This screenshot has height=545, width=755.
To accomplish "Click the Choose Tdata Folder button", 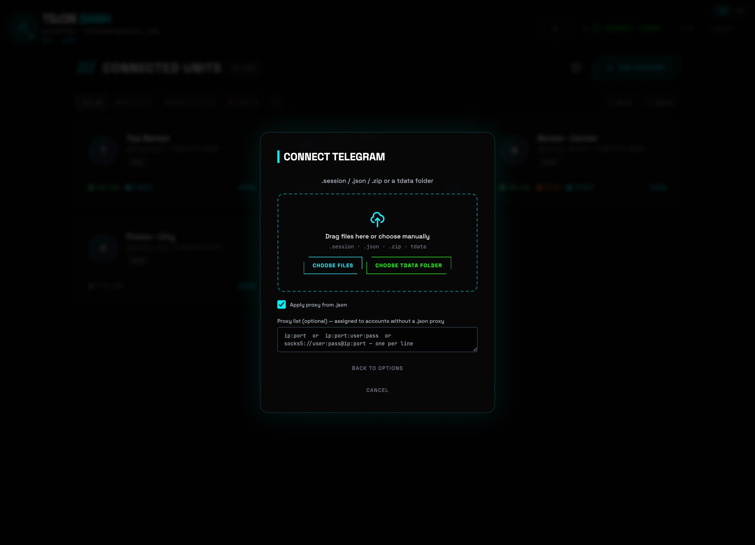I will point(408,265).
